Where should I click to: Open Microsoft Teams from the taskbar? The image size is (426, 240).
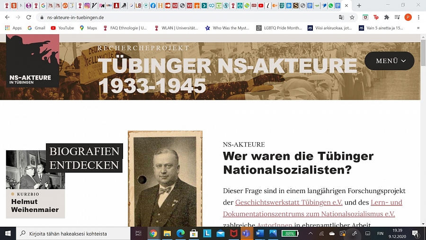pos(247,233)
